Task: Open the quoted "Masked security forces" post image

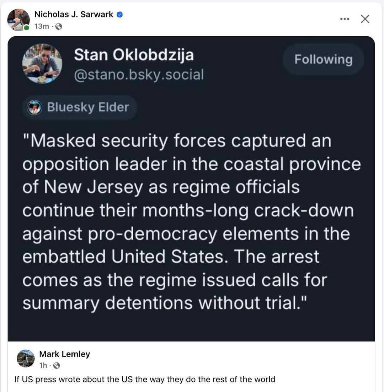Action: (191, 189)
